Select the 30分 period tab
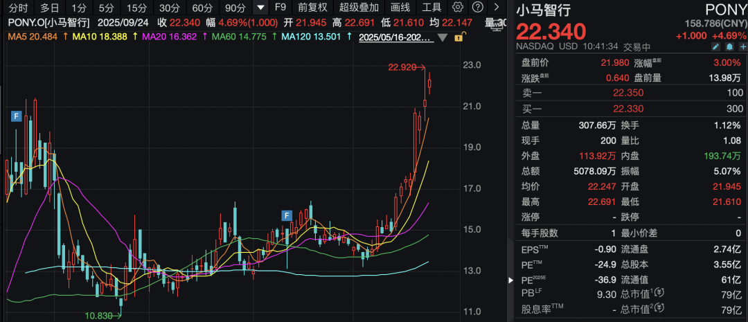The height and width of the screenshot is (322, 748). pyautogui.click(x=169, y=7)
